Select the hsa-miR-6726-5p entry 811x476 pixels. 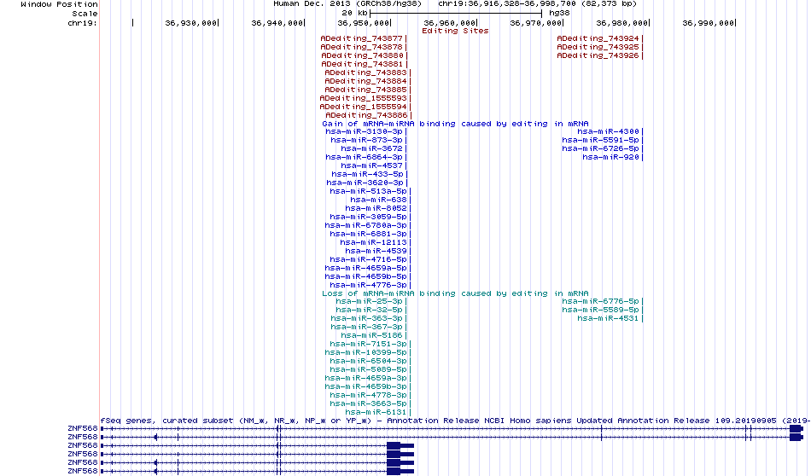(600, 148)
